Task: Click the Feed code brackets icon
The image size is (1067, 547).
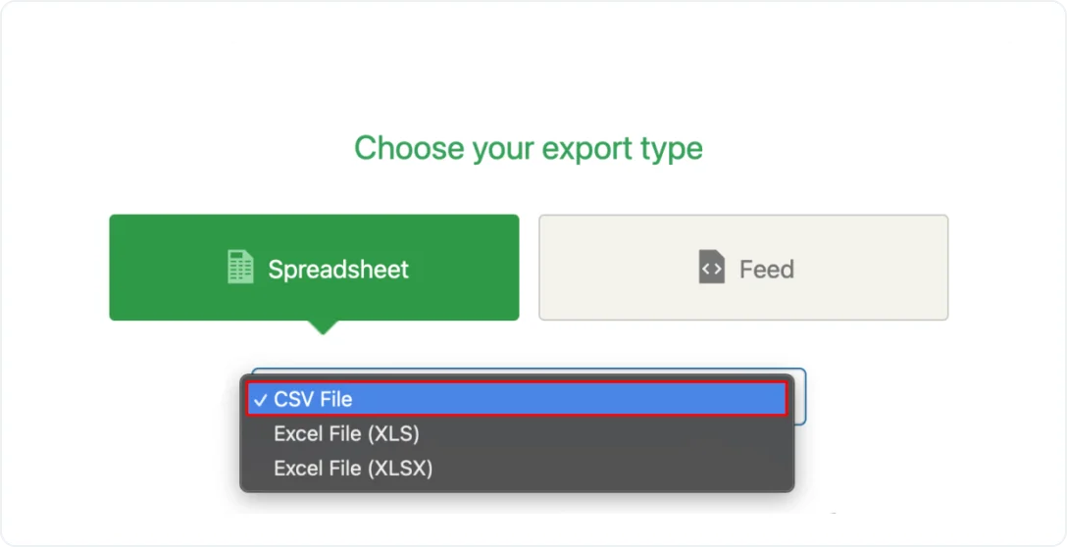Action: [x=711, y=268]
